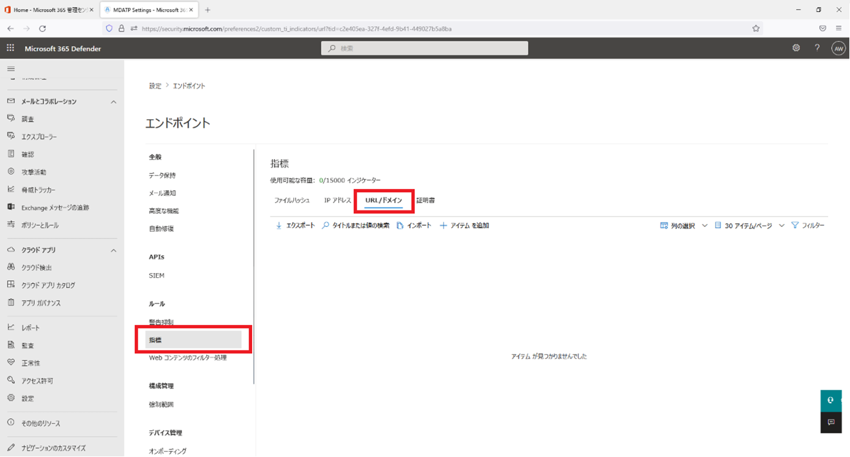Screen dimensions: 850x457
Task: Click the header 検索 search field
Action: point(424,48)
